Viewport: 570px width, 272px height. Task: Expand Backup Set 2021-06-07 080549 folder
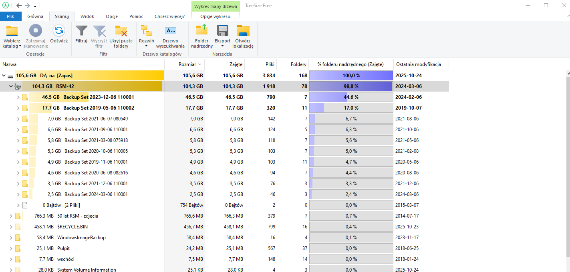click(18, 118)
